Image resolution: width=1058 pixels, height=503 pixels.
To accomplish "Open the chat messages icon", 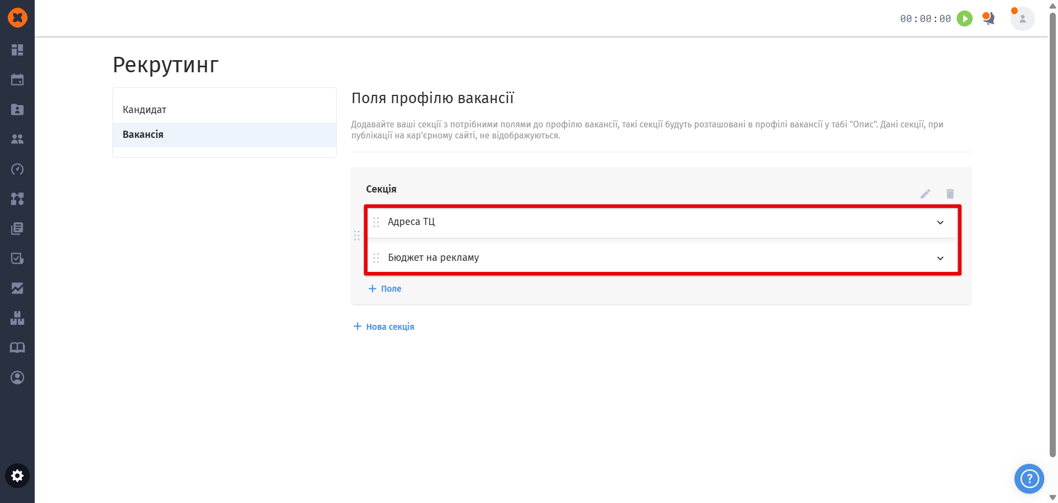I will click(989, 19).
